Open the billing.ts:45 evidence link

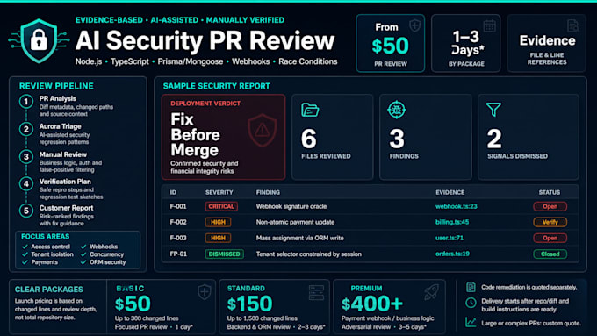pyautogui.click(x=452, y=222)
